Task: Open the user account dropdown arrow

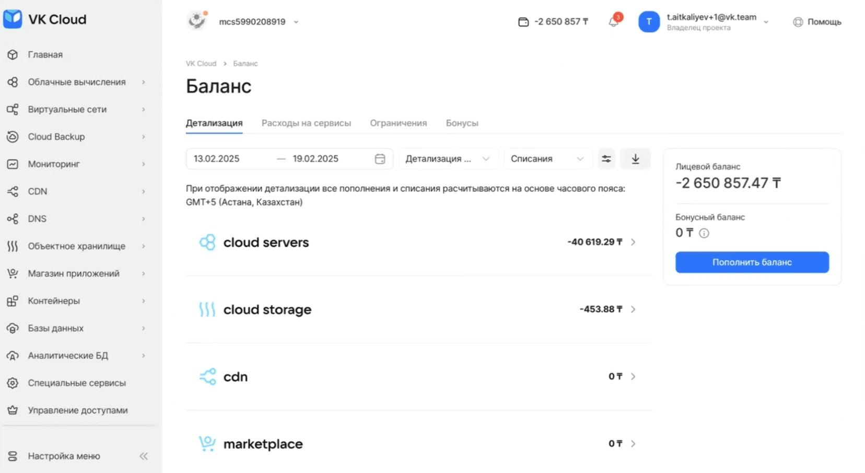Action: [766, 22]
